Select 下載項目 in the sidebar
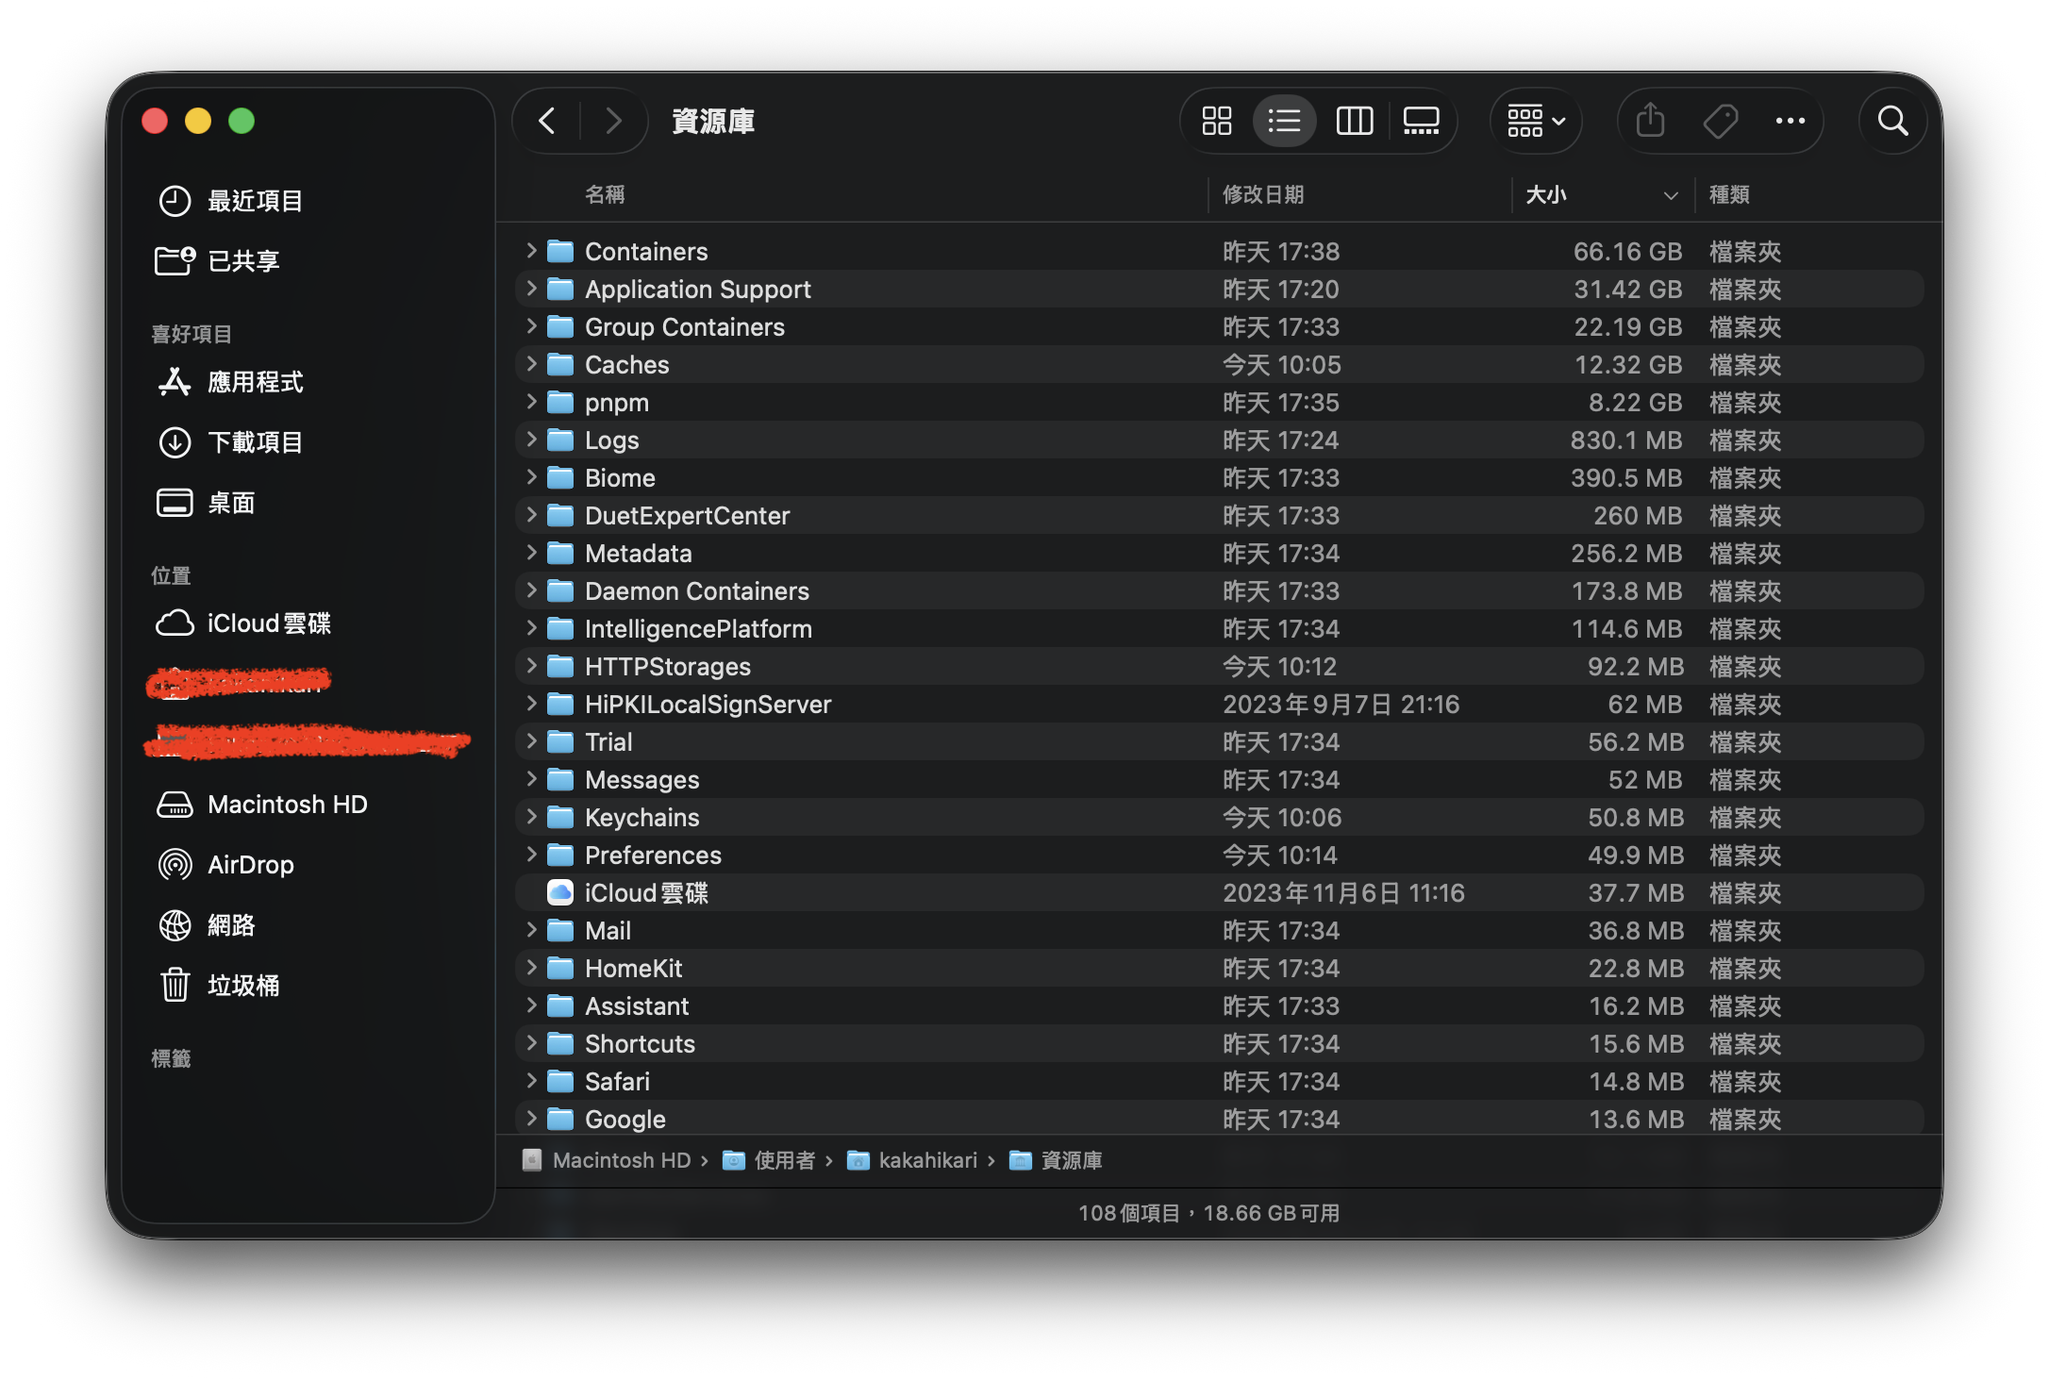This screenshot has height=1379, width=2049. (255, 442)
